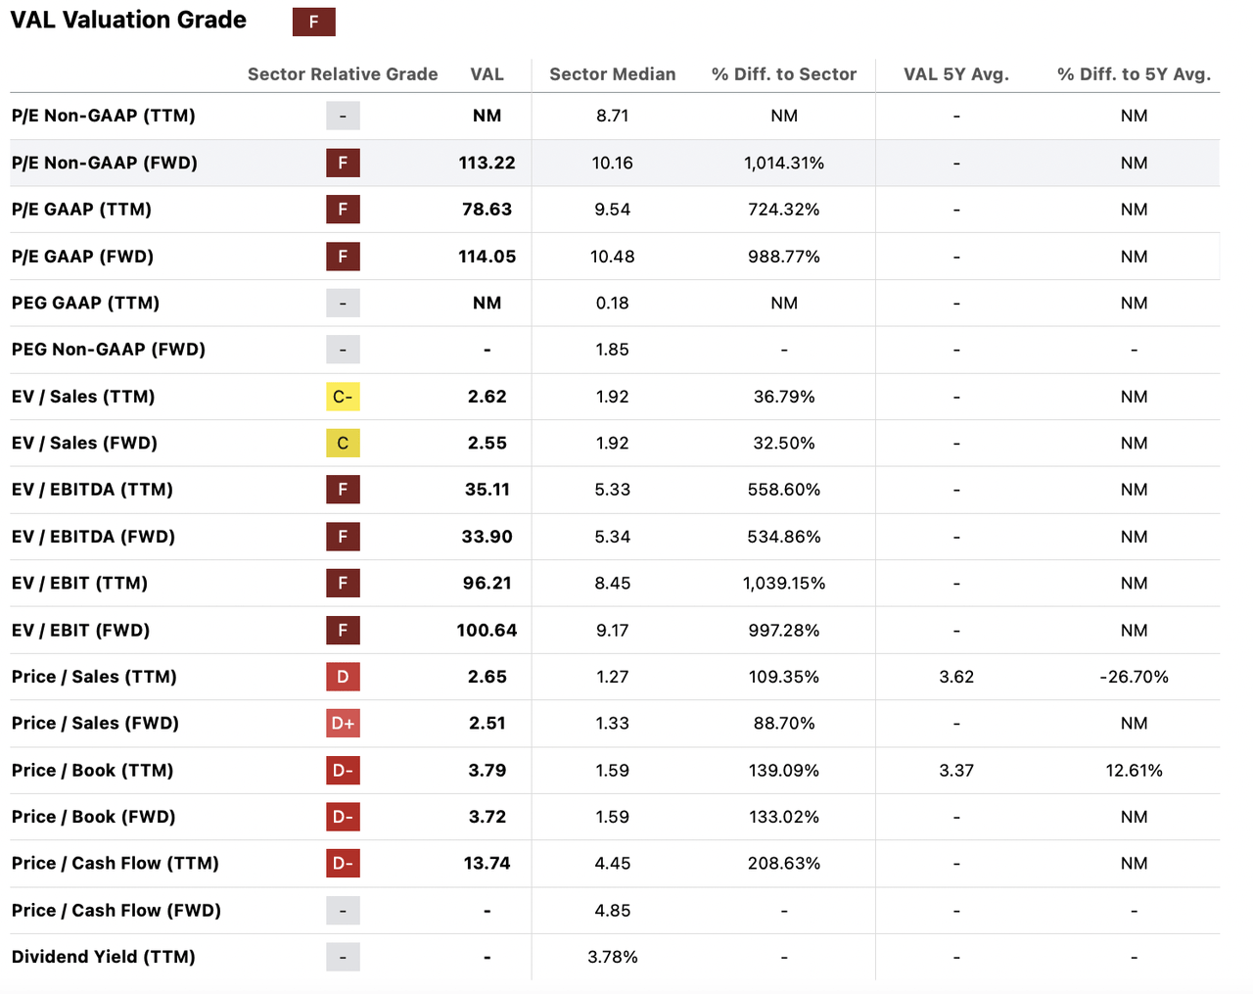
Task: Open the P/E Non-GAAP (FWD) metric
Action: (x=105, y=163)
